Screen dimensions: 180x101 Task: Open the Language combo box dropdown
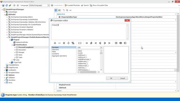(49, 5)
